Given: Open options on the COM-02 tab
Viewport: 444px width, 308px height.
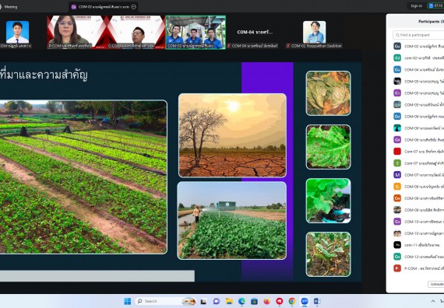Looking at the screenshot, I should click(134, 7).
